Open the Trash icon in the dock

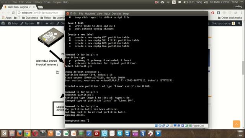coord(240,134)
